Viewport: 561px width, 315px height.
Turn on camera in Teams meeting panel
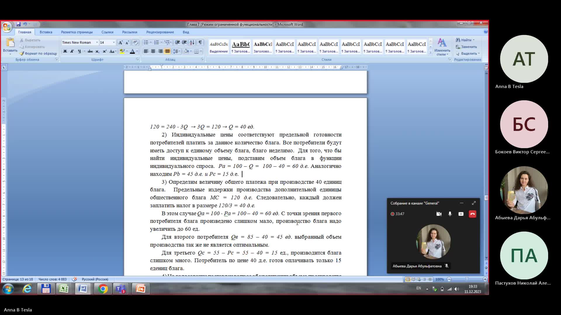439,214
